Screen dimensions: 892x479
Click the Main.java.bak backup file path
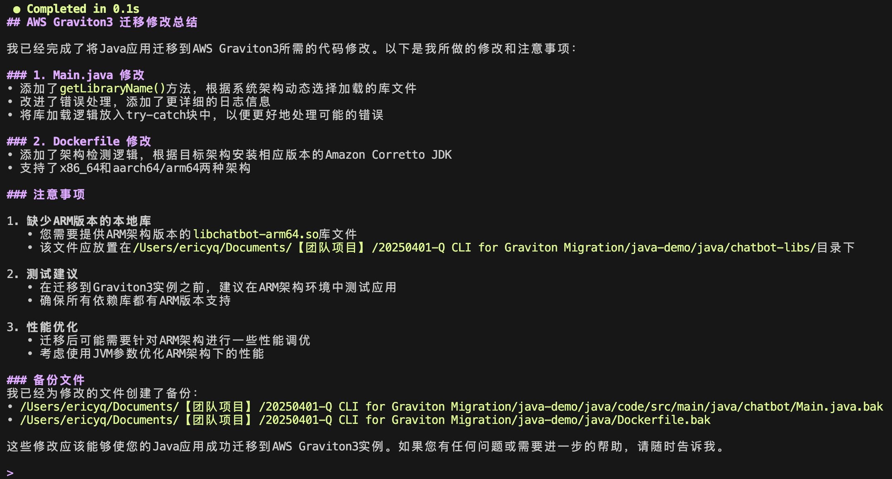pyautogui.click(x=451, y=406)
